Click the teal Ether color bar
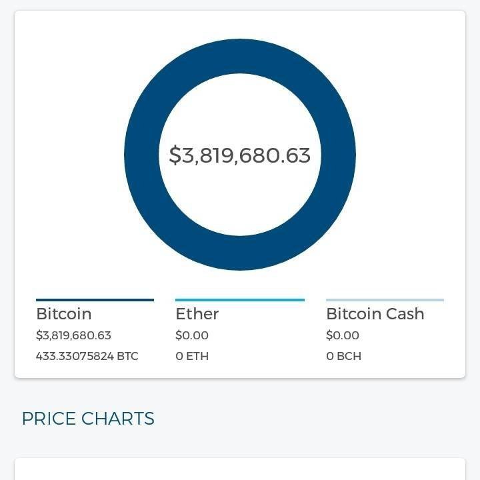Image resolution: width=480 pixels, height=480 pixels. (x=240, y=300)
